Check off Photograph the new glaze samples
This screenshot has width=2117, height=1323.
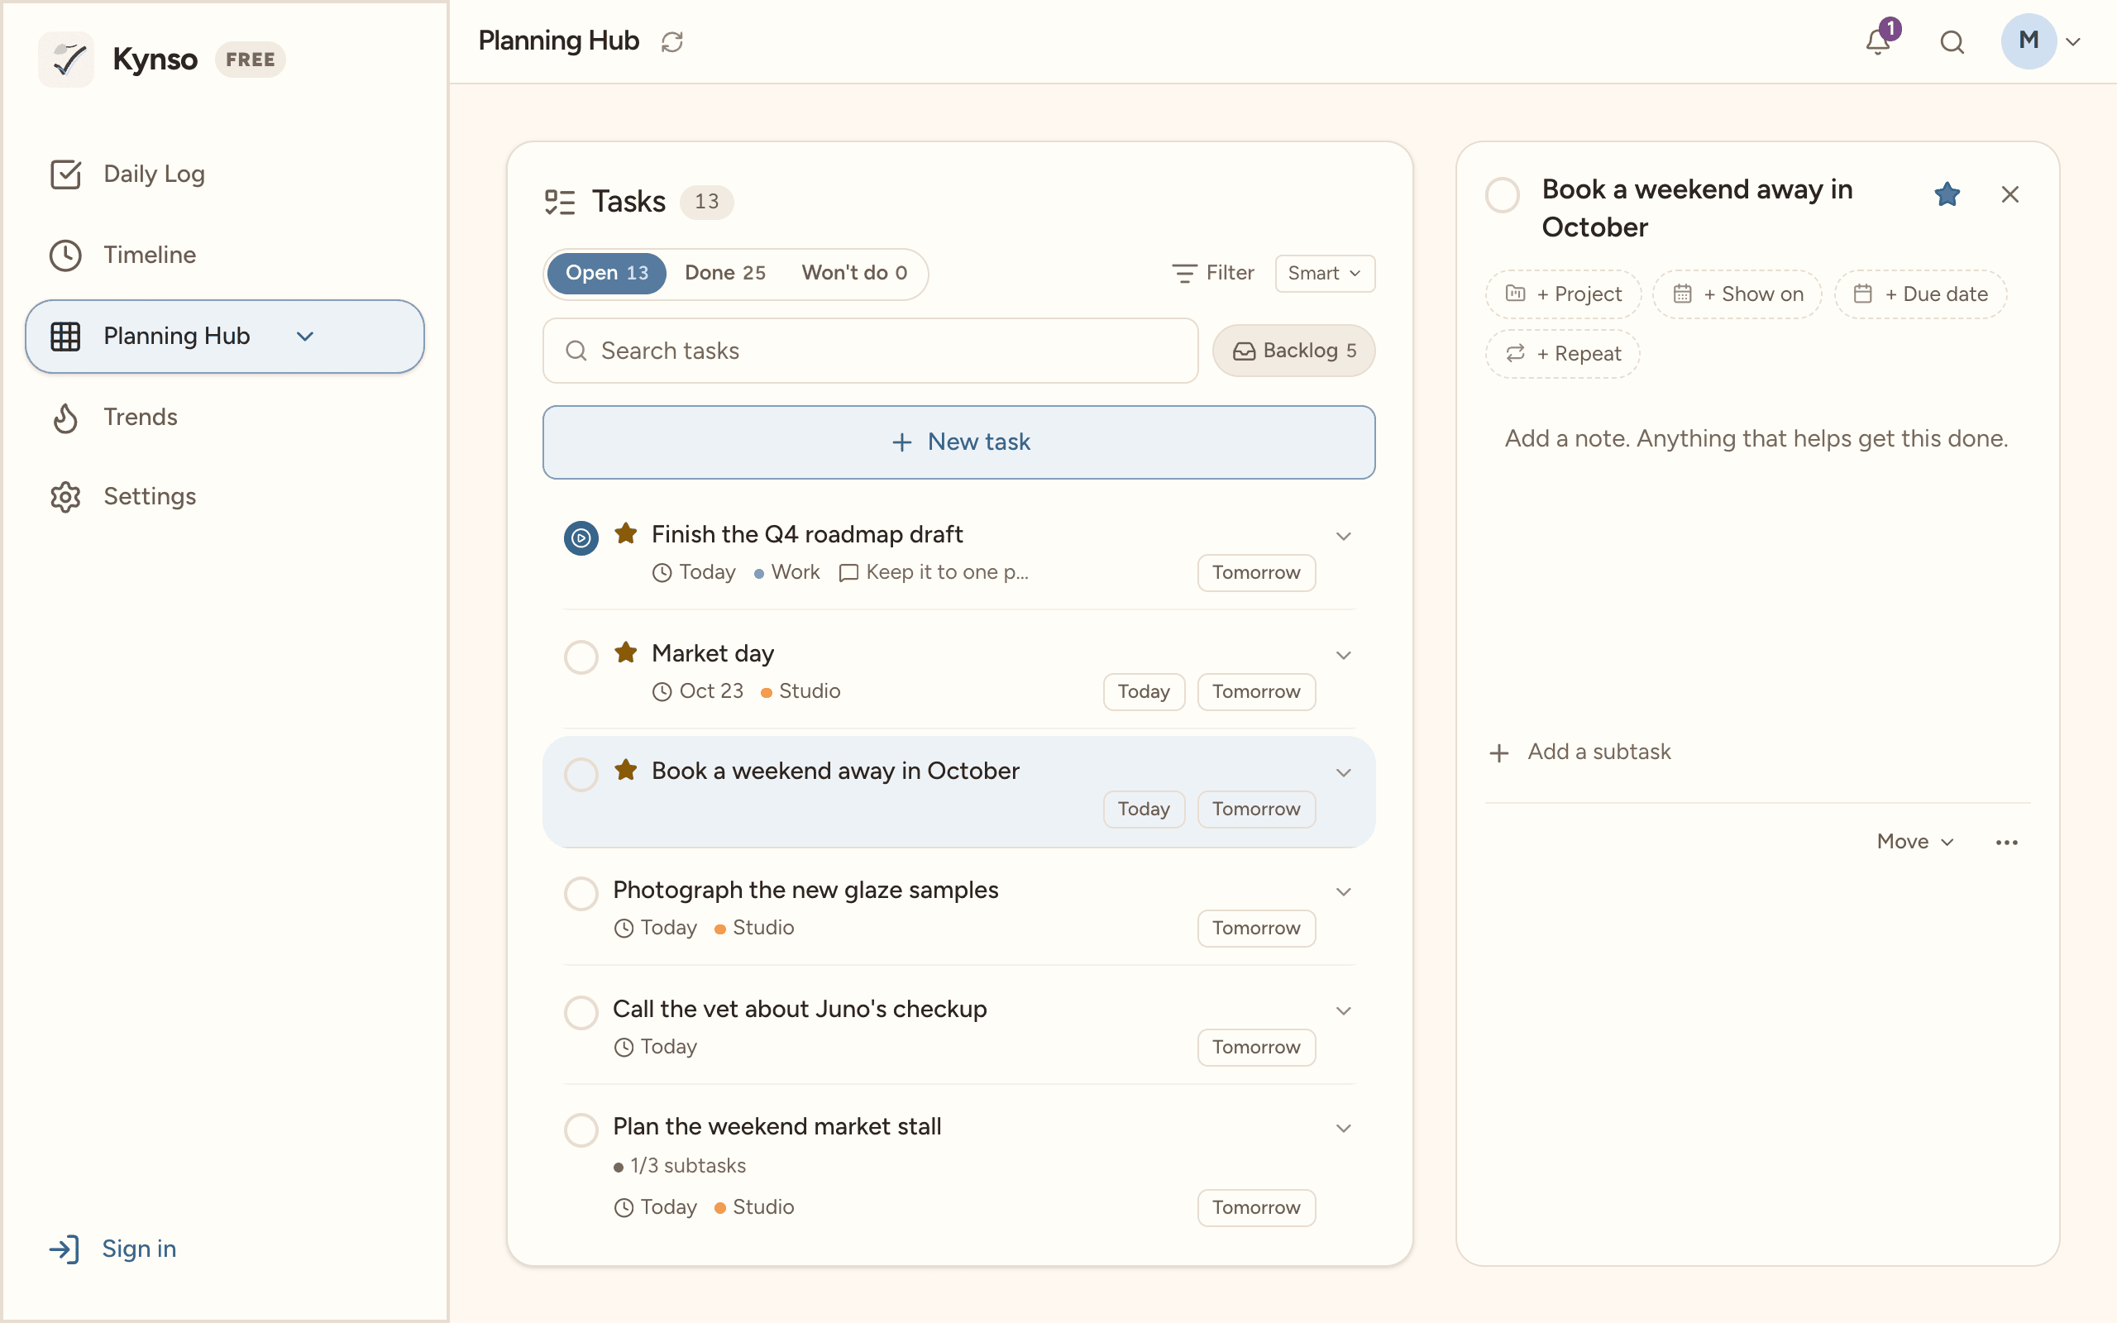coord(581,892)
